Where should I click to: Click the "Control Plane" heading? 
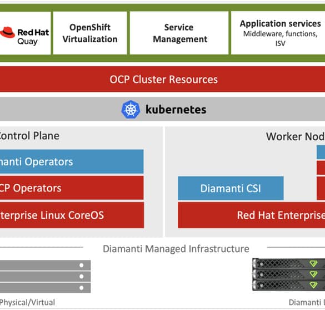29,136
